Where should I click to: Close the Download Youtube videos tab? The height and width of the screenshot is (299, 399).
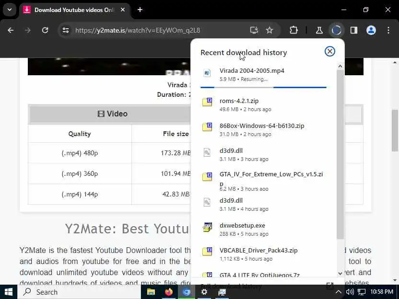click(123, 10)
